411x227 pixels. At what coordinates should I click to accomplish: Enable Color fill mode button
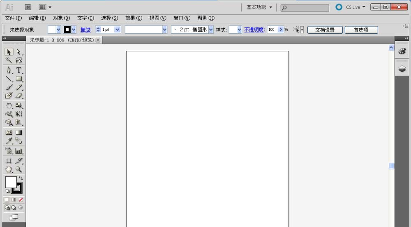(7, 200)
